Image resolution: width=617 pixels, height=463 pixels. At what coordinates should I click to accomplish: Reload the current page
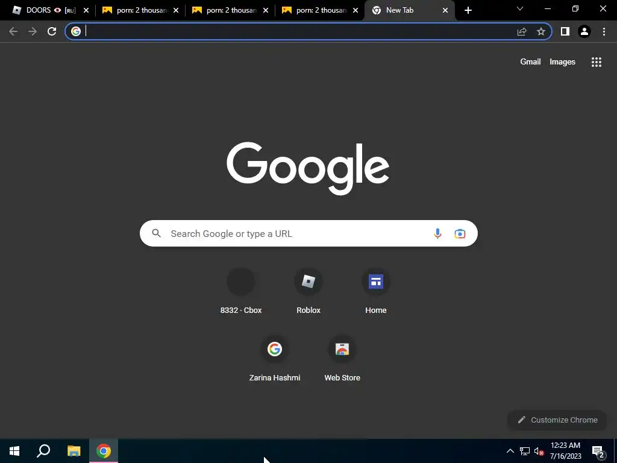[x=52, y=31]
